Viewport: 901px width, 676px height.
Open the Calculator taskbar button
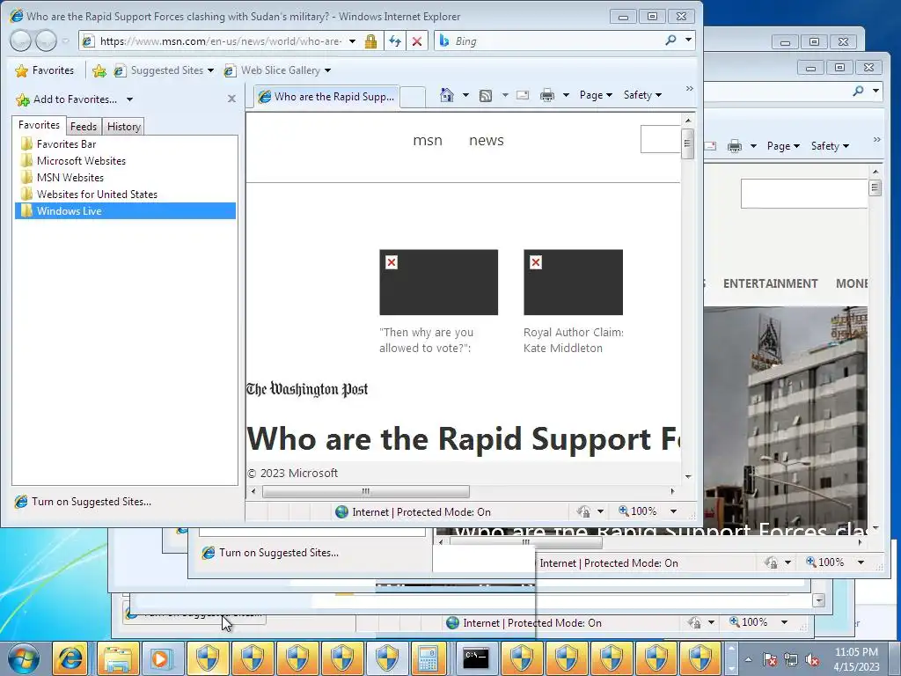click(429, 658)
